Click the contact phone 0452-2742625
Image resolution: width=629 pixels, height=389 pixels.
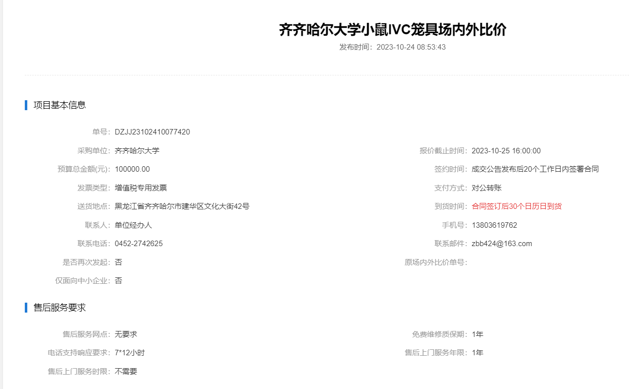click(x=138, y=244)
